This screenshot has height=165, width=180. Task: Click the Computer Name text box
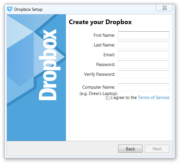[x=143, y=87]
